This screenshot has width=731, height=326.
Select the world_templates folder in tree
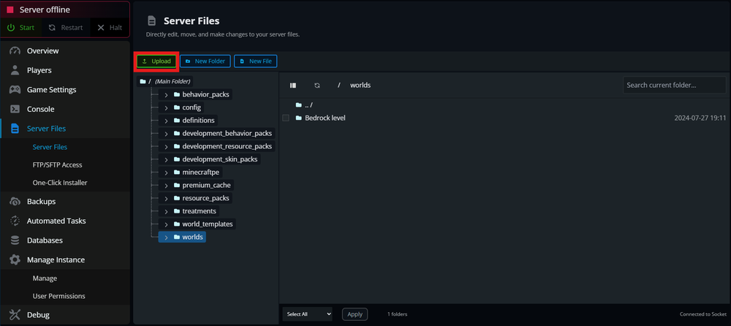click(208, 224)
